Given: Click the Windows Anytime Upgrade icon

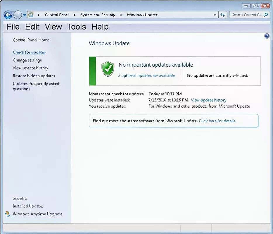Looking at the screenshot, I should click(x=8, y=214).
